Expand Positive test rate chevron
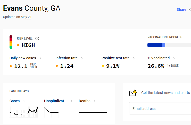This screenshot has width=191, height=125. [x=134, y=58]
